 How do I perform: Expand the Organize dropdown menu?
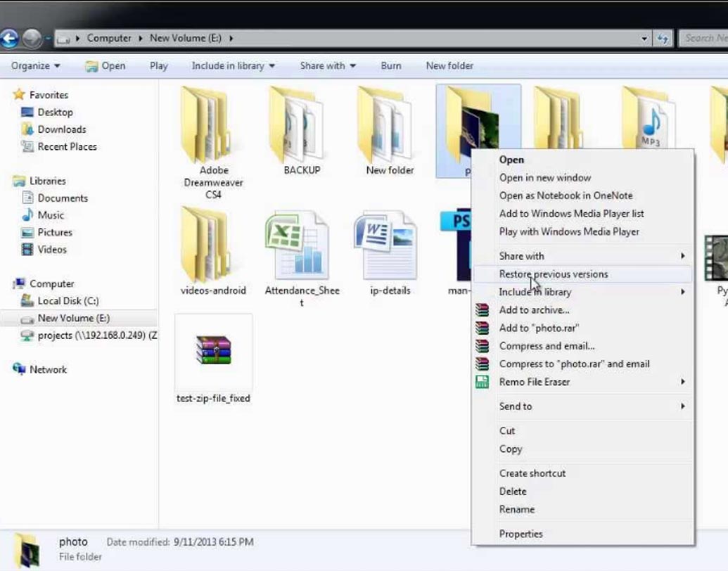coord(36,66)
